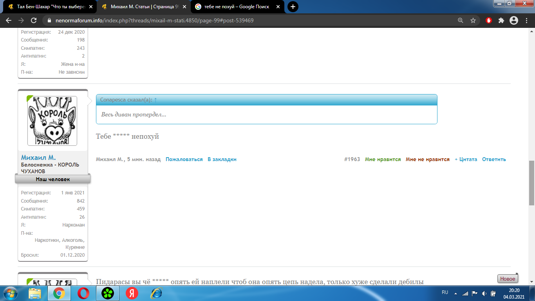Click Мне нравится on post #1963
Screen dimensions: 535x301
(383, 160)
